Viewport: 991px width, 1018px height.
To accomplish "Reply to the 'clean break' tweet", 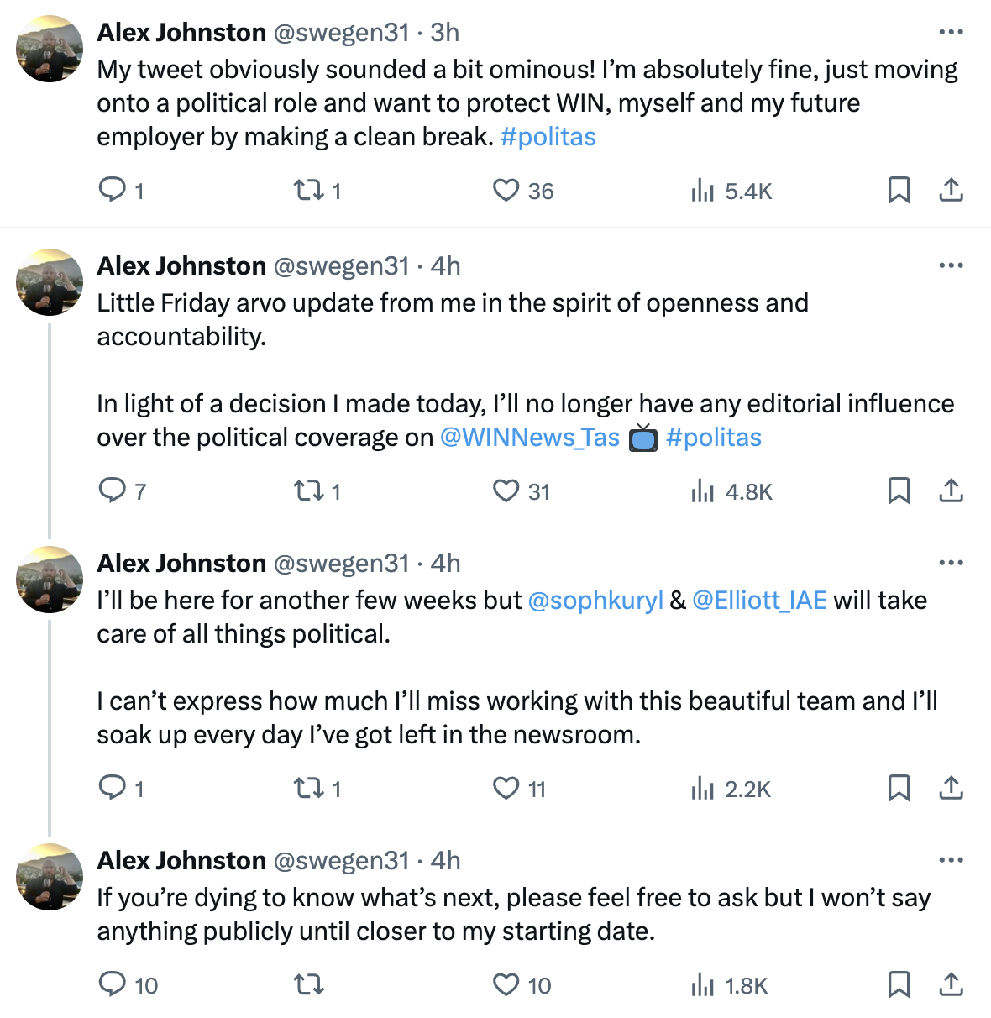I will [112, 191].
